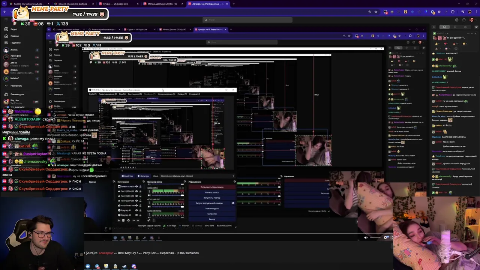The width and height of the screenshot is (480, 270).
Task: Toggle visibility of Захват окна 80 source
Action: tap(136, 186)
